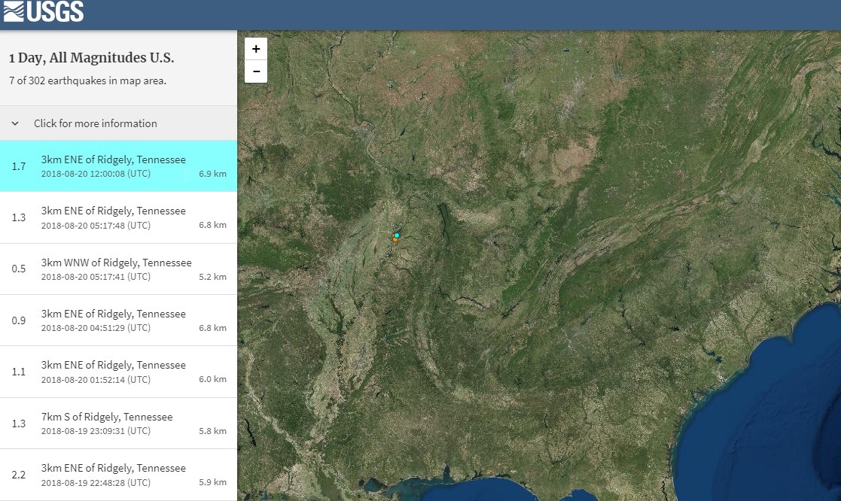This screenshot has width=841, height=501.
Task: Select the cyan earthquake marker on the map
Action: (397, 235)
